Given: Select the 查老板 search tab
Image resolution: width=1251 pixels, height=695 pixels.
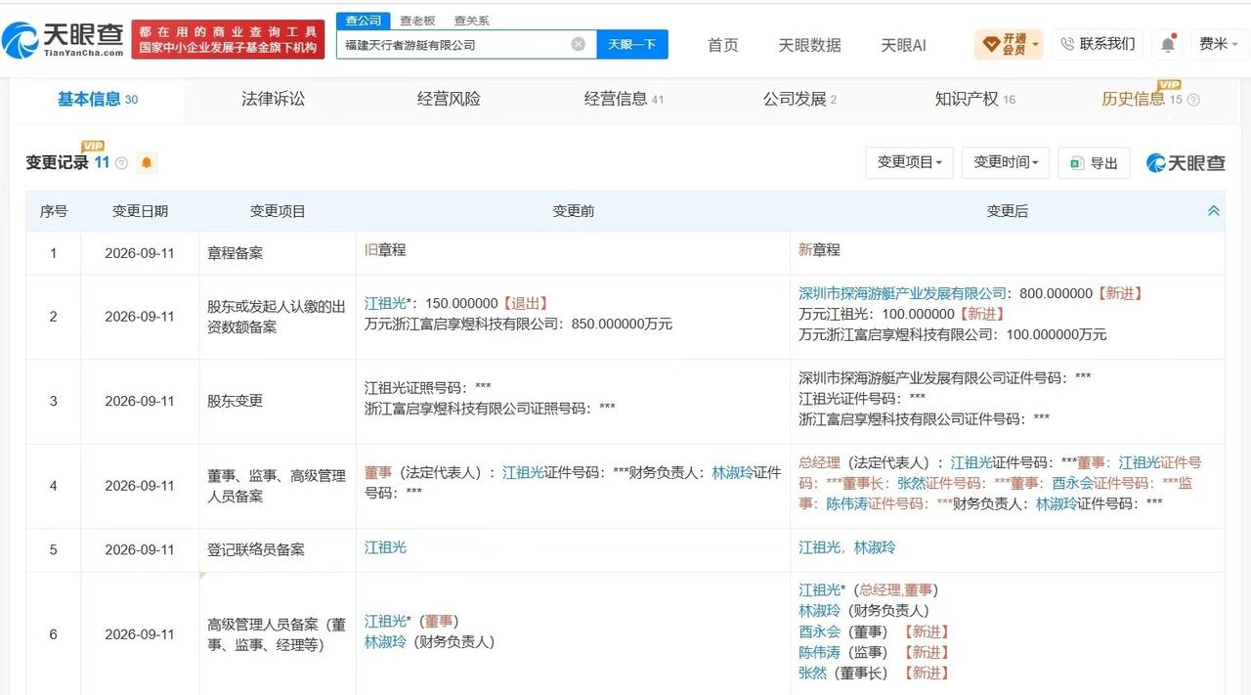Looking at the screenshot, I should tap(417, 21).
